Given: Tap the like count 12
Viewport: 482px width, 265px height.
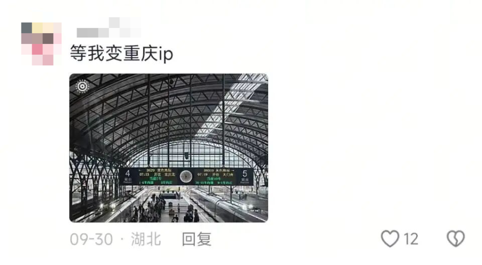Looking at the screenshot, I should tap(411, 239).
